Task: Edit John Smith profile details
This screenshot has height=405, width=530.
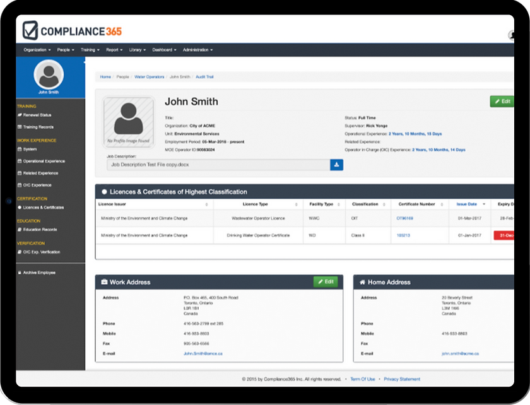Action: (x=502, y=102)
